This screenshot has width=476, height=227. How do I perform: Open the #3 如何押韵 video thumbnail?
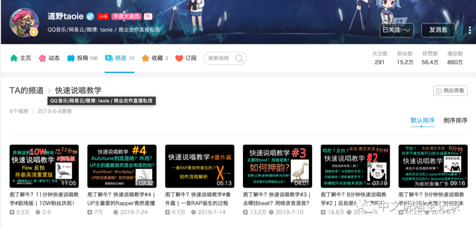(278, 166)
